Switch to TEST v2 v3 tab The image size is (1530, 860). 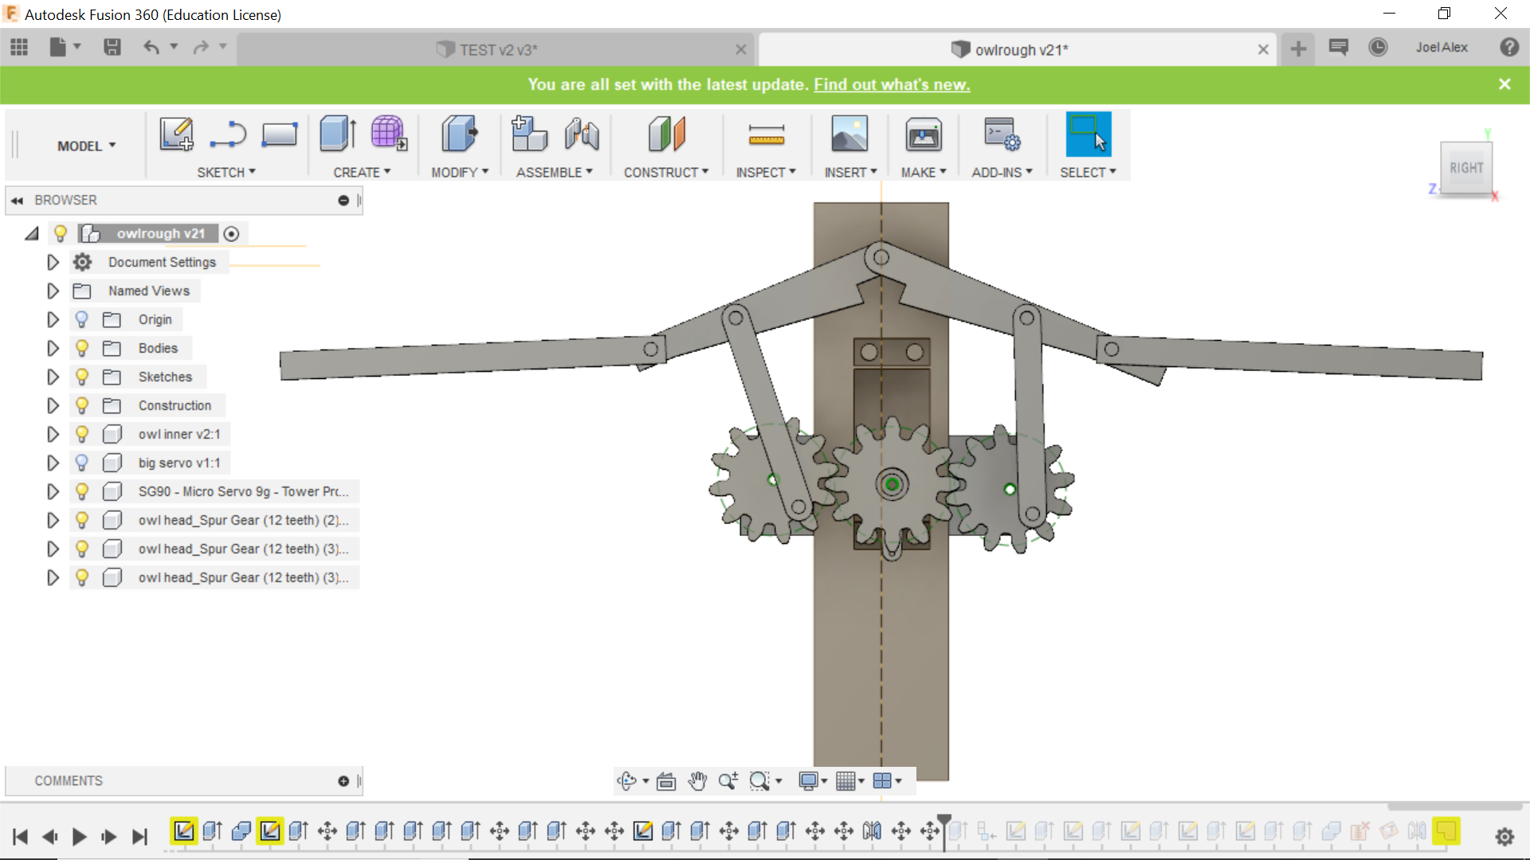click(497, 49)
